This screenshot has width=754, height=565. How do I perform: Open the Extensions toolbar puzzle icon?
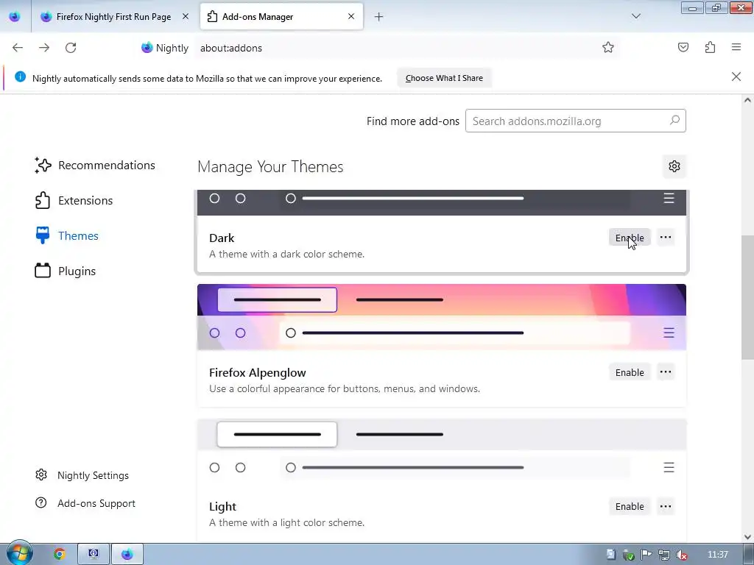pyautogui.click(x=710, y=47)
